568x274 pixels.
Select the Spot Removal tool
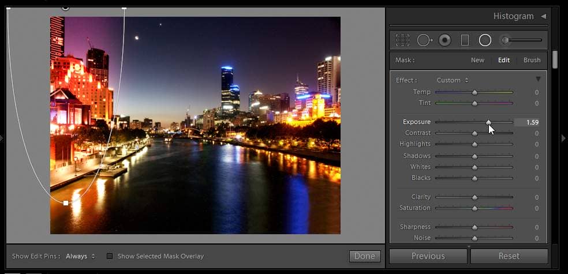click(424, 40)
